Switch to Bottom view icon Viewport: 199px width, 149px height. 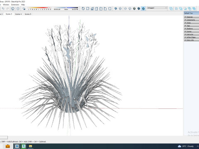110,9
